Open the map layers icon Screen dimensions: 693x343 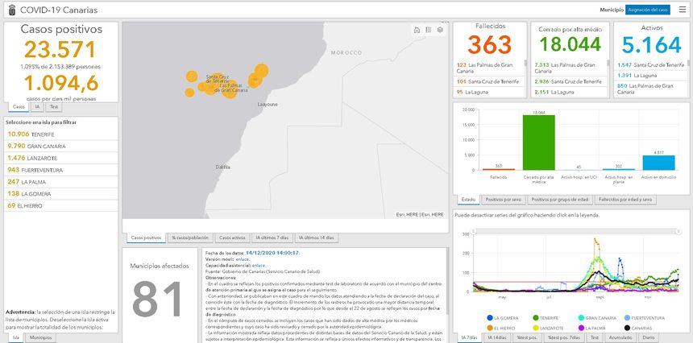click(440, 30)
